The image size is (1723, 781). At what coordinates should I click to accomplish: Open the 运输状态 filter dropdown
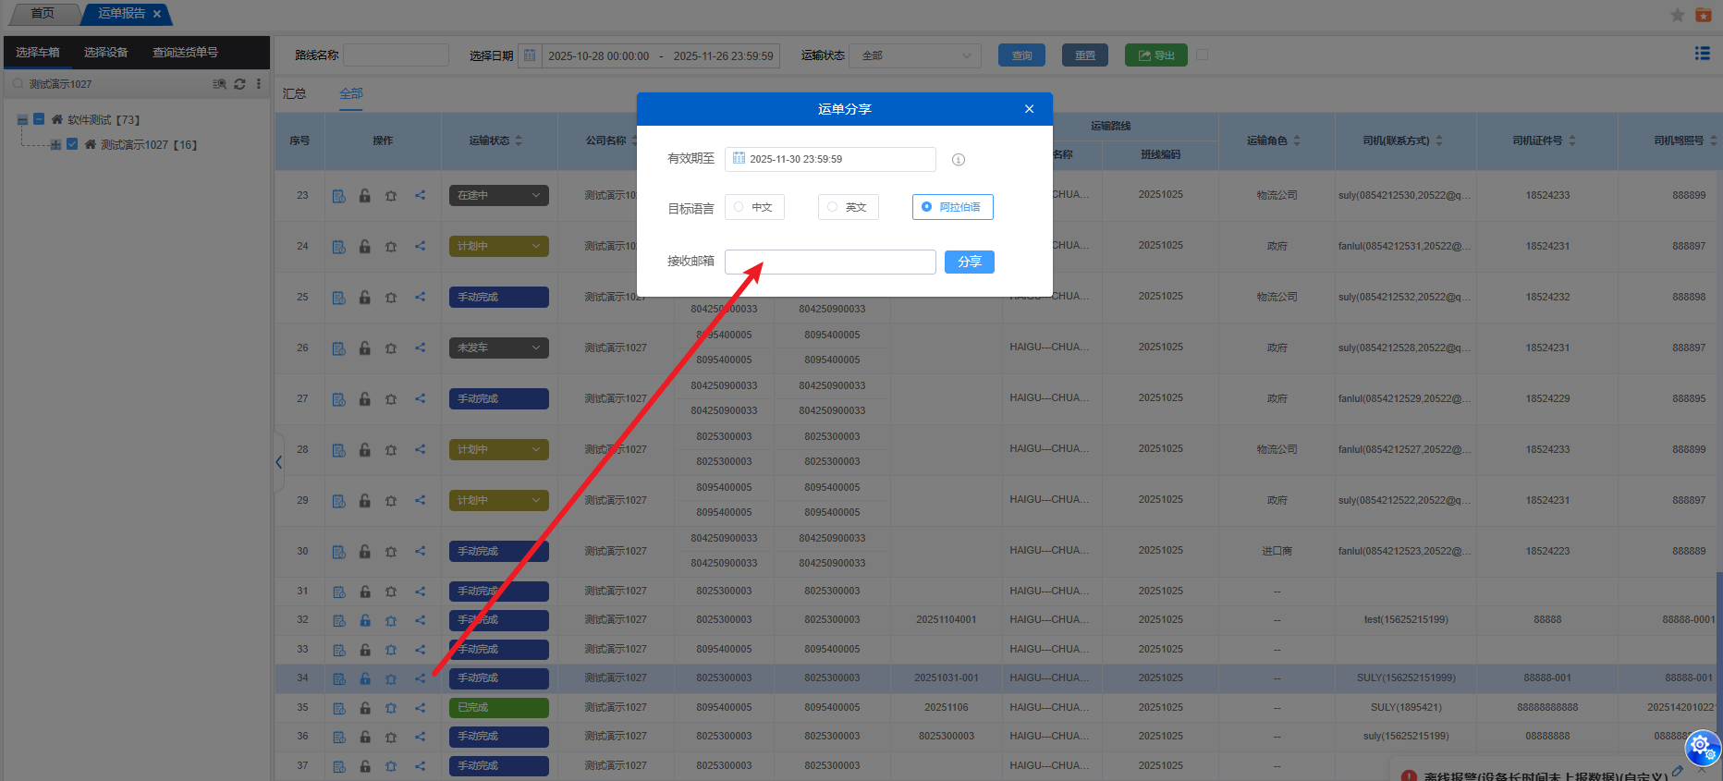915,55
